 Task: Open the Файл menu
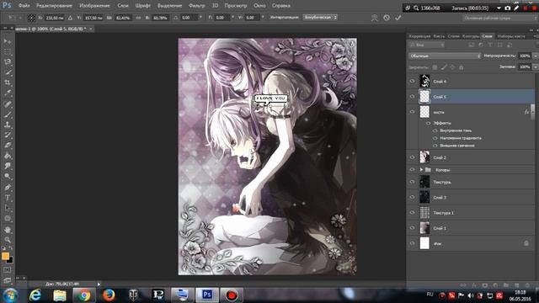[x=24, y=6]
